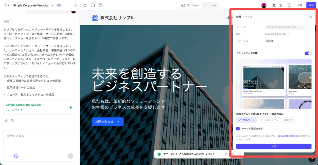Open the Figmaの作成者契約 link
The image size is (318, 165).
point(287,136)
